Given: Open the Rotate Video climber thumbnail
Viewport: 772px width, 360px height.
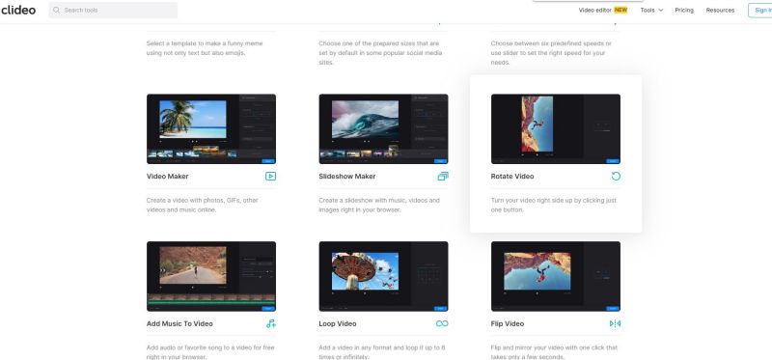Looking at the screenshot, I should coord(556,129).
